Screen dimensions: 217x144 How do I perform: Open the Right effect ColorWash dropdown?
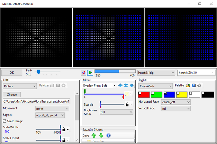[x=155, y=86]
